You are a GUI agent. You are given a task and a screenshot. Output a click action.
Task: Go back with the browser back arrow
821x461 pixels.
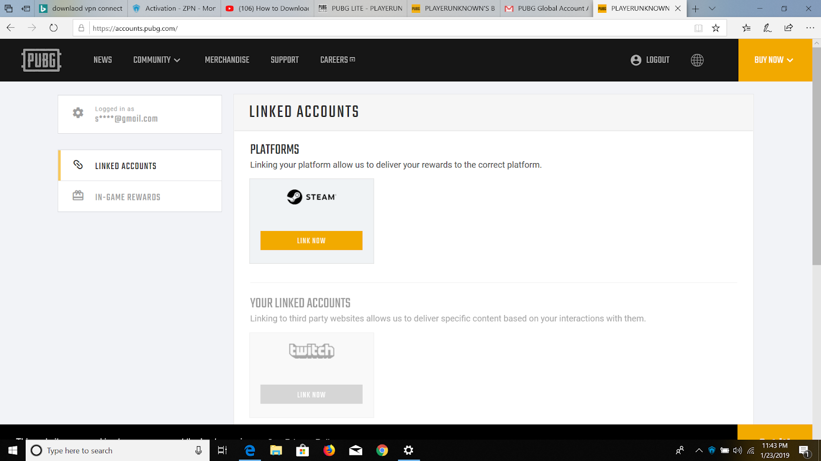[11, 28]
